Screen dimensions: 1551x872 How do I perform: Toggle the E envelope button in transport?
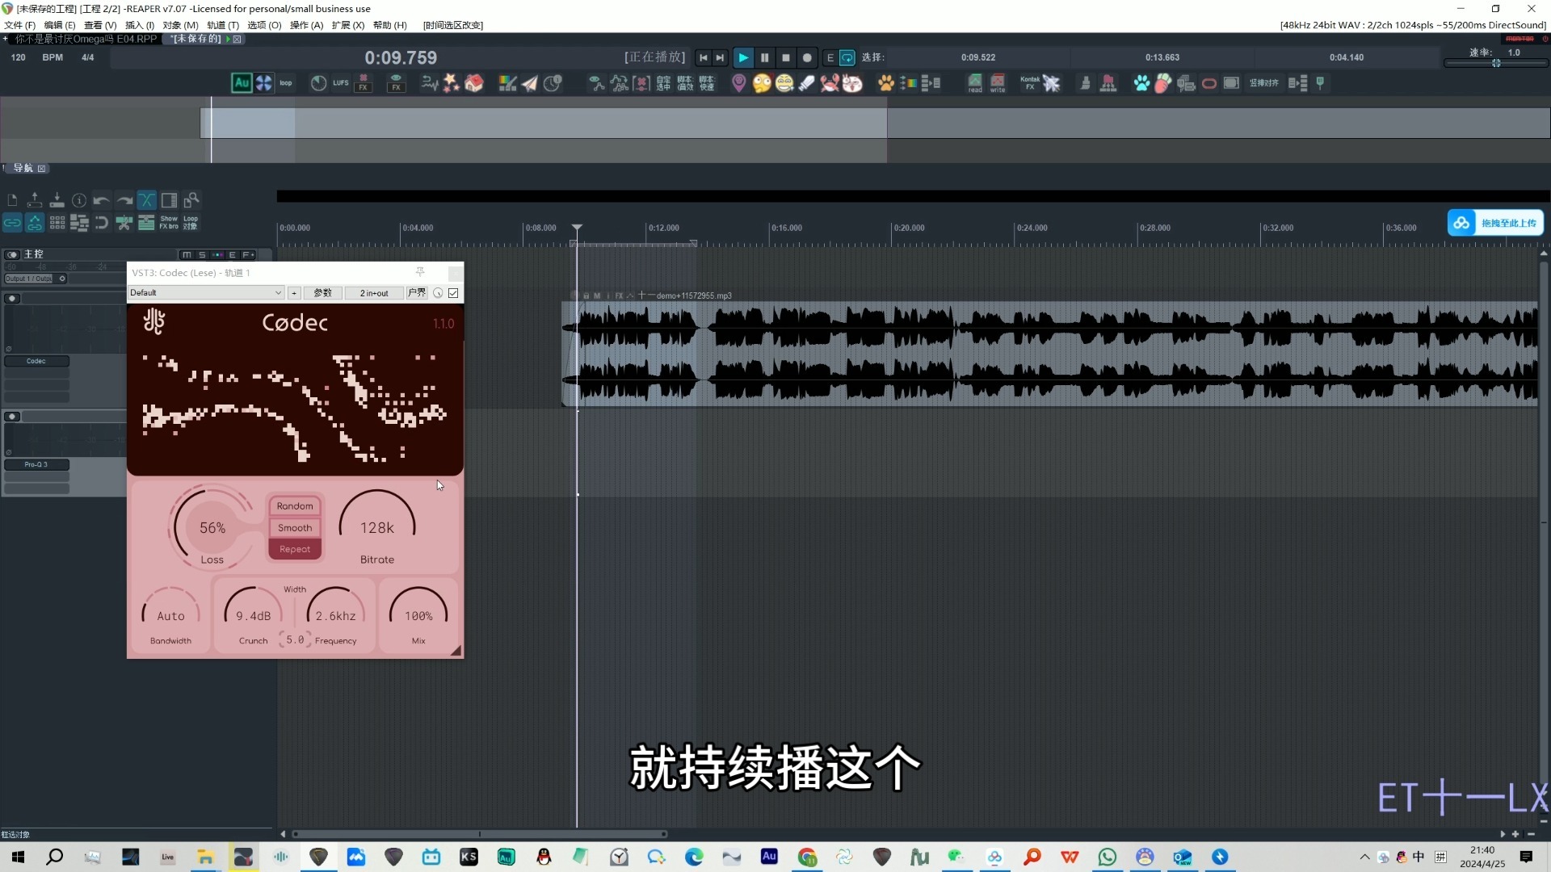tap(830, 57)
